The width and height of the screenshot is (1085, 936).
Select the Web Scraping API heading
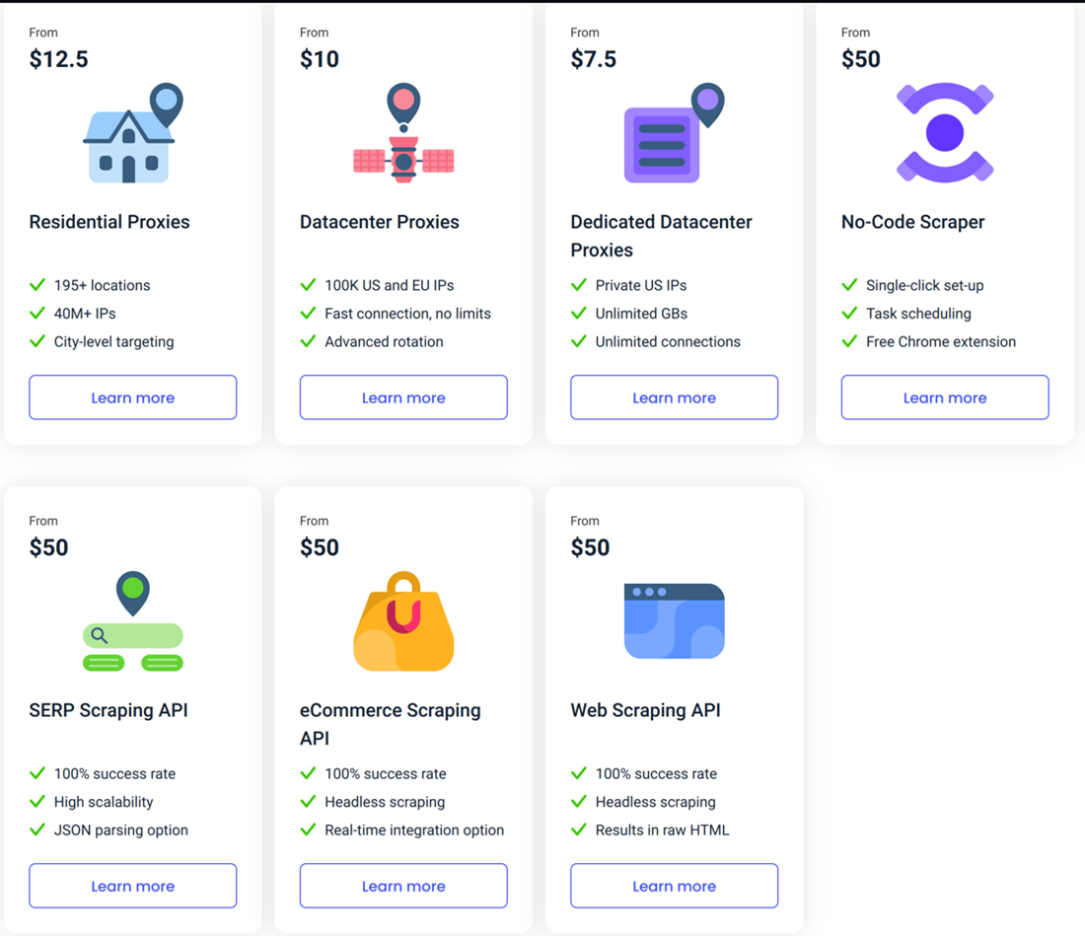645,710
